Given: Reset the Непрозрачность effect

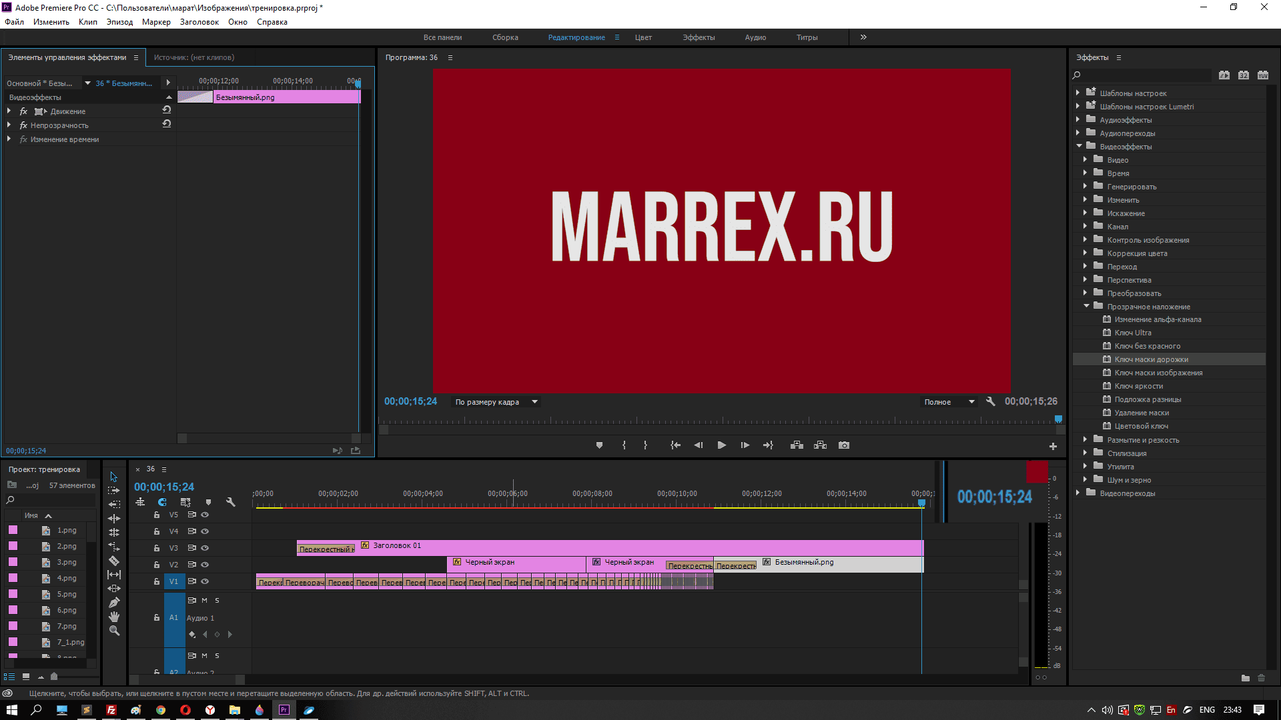Looking at the screenshot, I should point(167,124).
